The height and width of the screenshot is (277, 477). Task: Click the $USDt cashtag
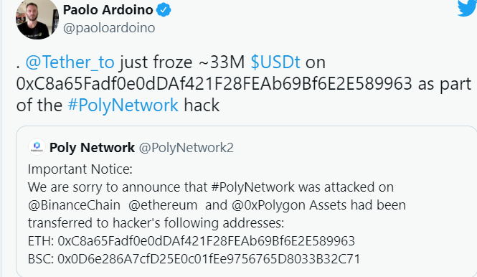[x=275, y=62]
